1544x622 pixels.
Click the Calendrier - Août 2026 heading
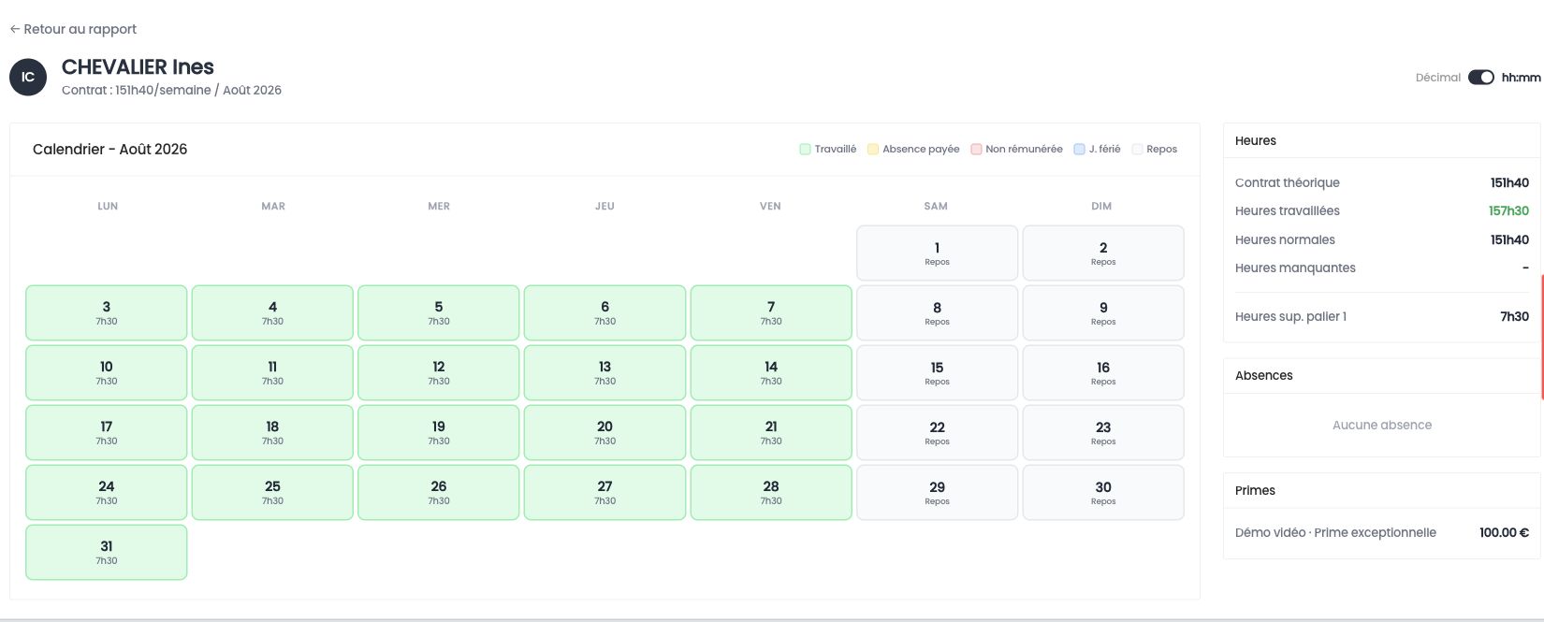[109, 150]
